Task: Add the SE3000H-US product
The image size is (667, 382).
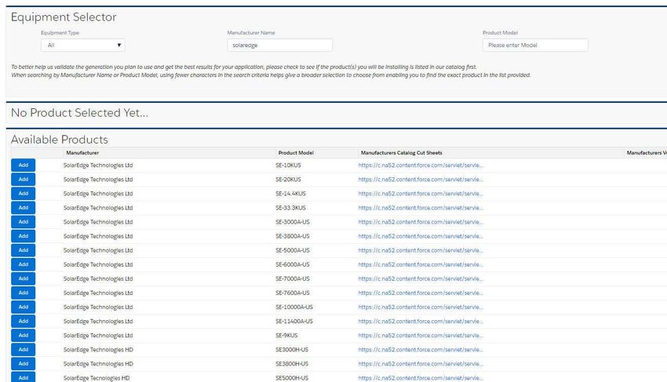Action: point(24,350)
